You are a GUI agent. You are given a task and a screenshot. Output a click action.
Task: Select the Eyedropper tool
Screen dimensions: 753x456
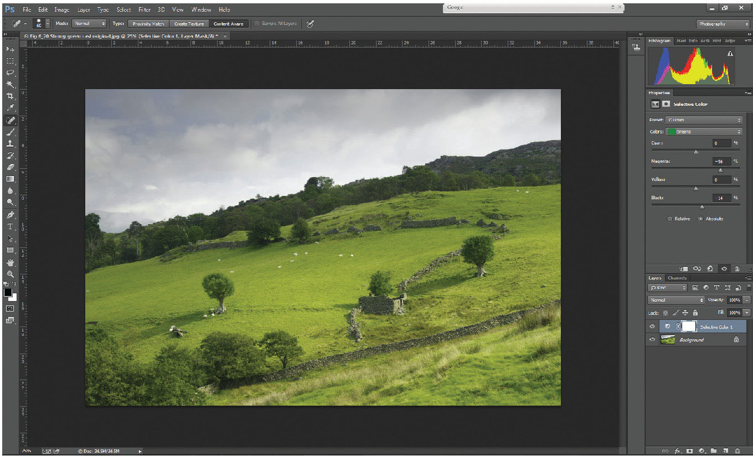(10, 107)
